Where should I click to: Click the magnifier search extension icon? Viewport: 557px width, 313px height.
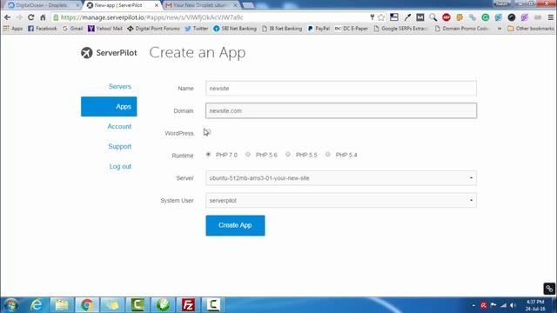[x=433, y=17]
